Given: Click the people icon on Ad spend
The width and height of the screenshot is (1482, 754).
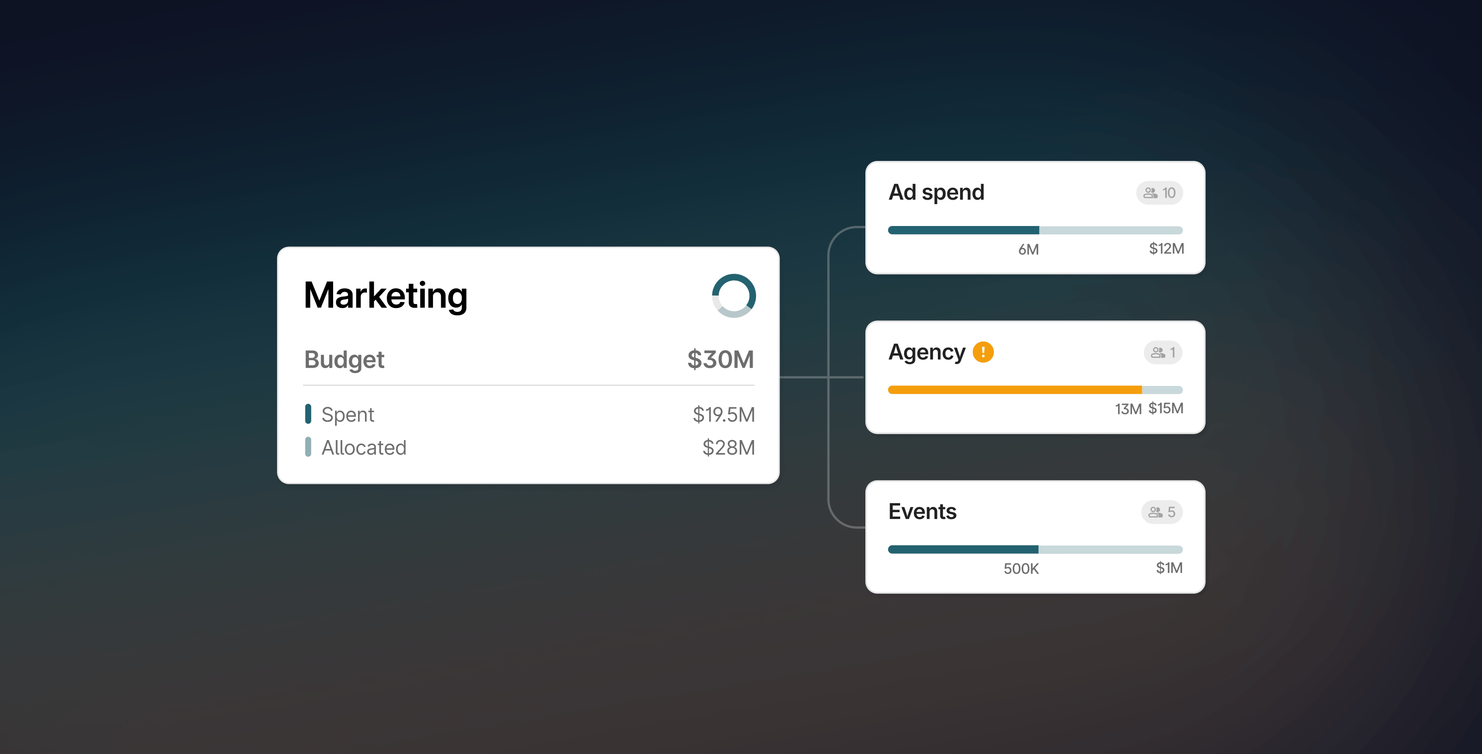Looking at the screenshot, I should [1150, 193].
